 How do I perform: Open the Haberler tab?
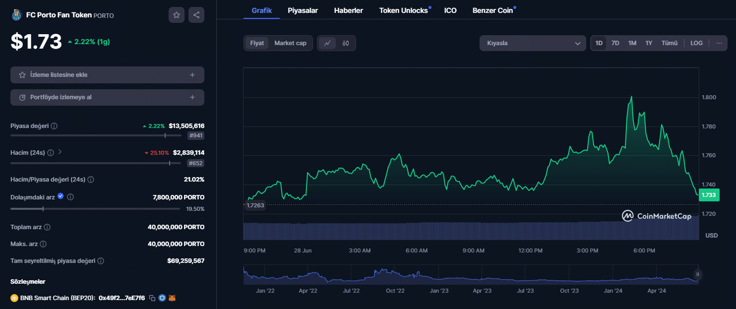[x=349, y=10]
